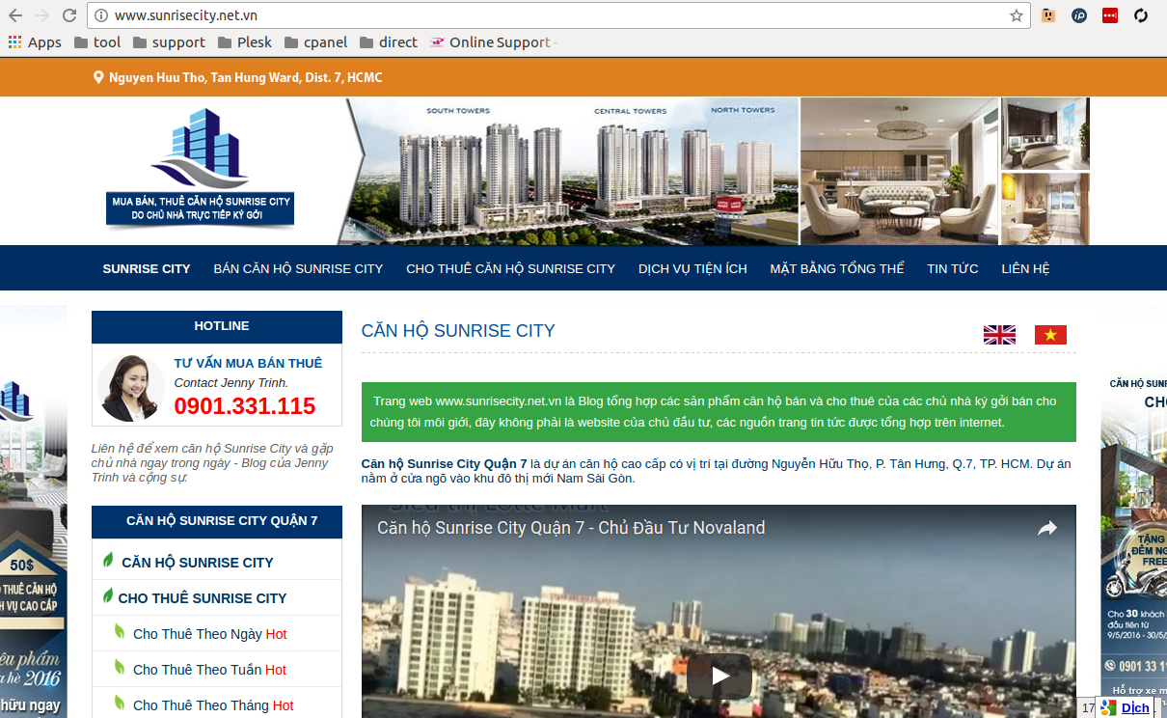Open the site info icon in address bar
This screenshot has width=1167, height=718.
[101, 15]
